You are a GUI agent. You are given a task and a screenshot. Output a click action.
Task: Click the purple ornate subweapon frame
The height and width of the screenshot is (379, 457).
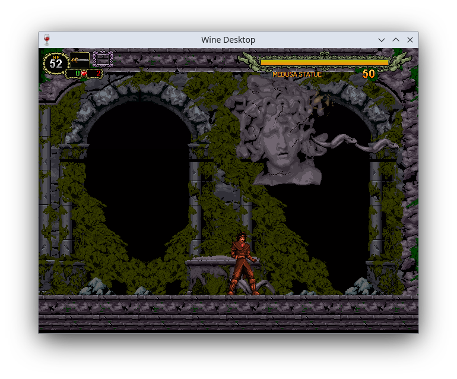[103, 59]
